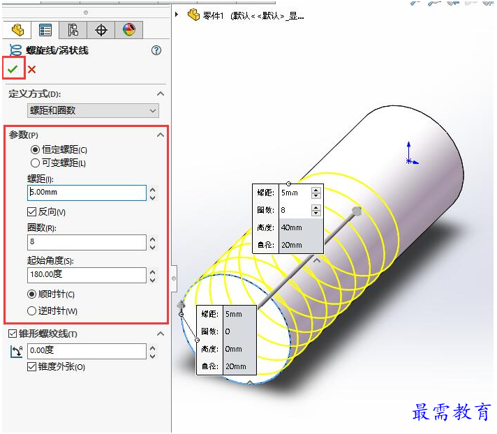The height and width of the screenshot is (434, 497).
Task: Toggle the 锥形螺纹线 checkbox
Action: point(13,334)
